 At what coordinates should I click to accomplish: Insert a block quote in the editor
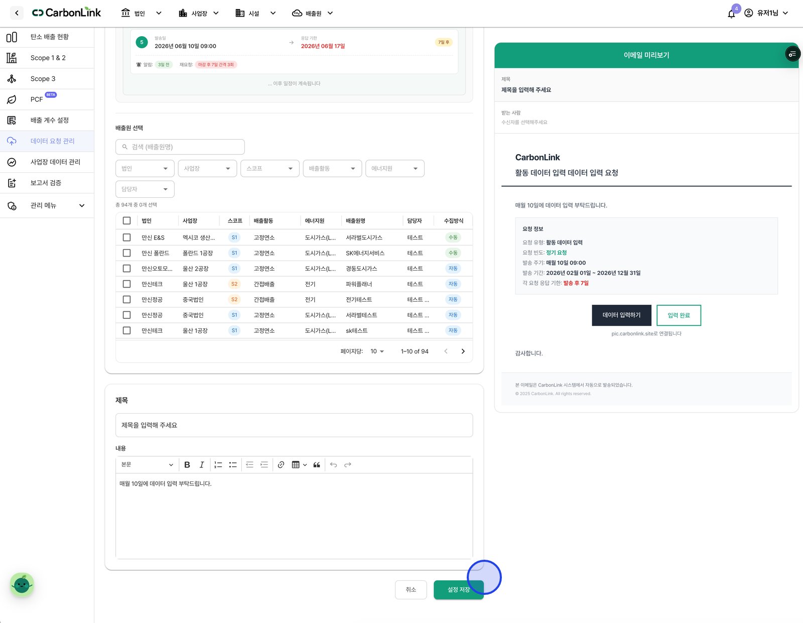(x=317, y=465)
